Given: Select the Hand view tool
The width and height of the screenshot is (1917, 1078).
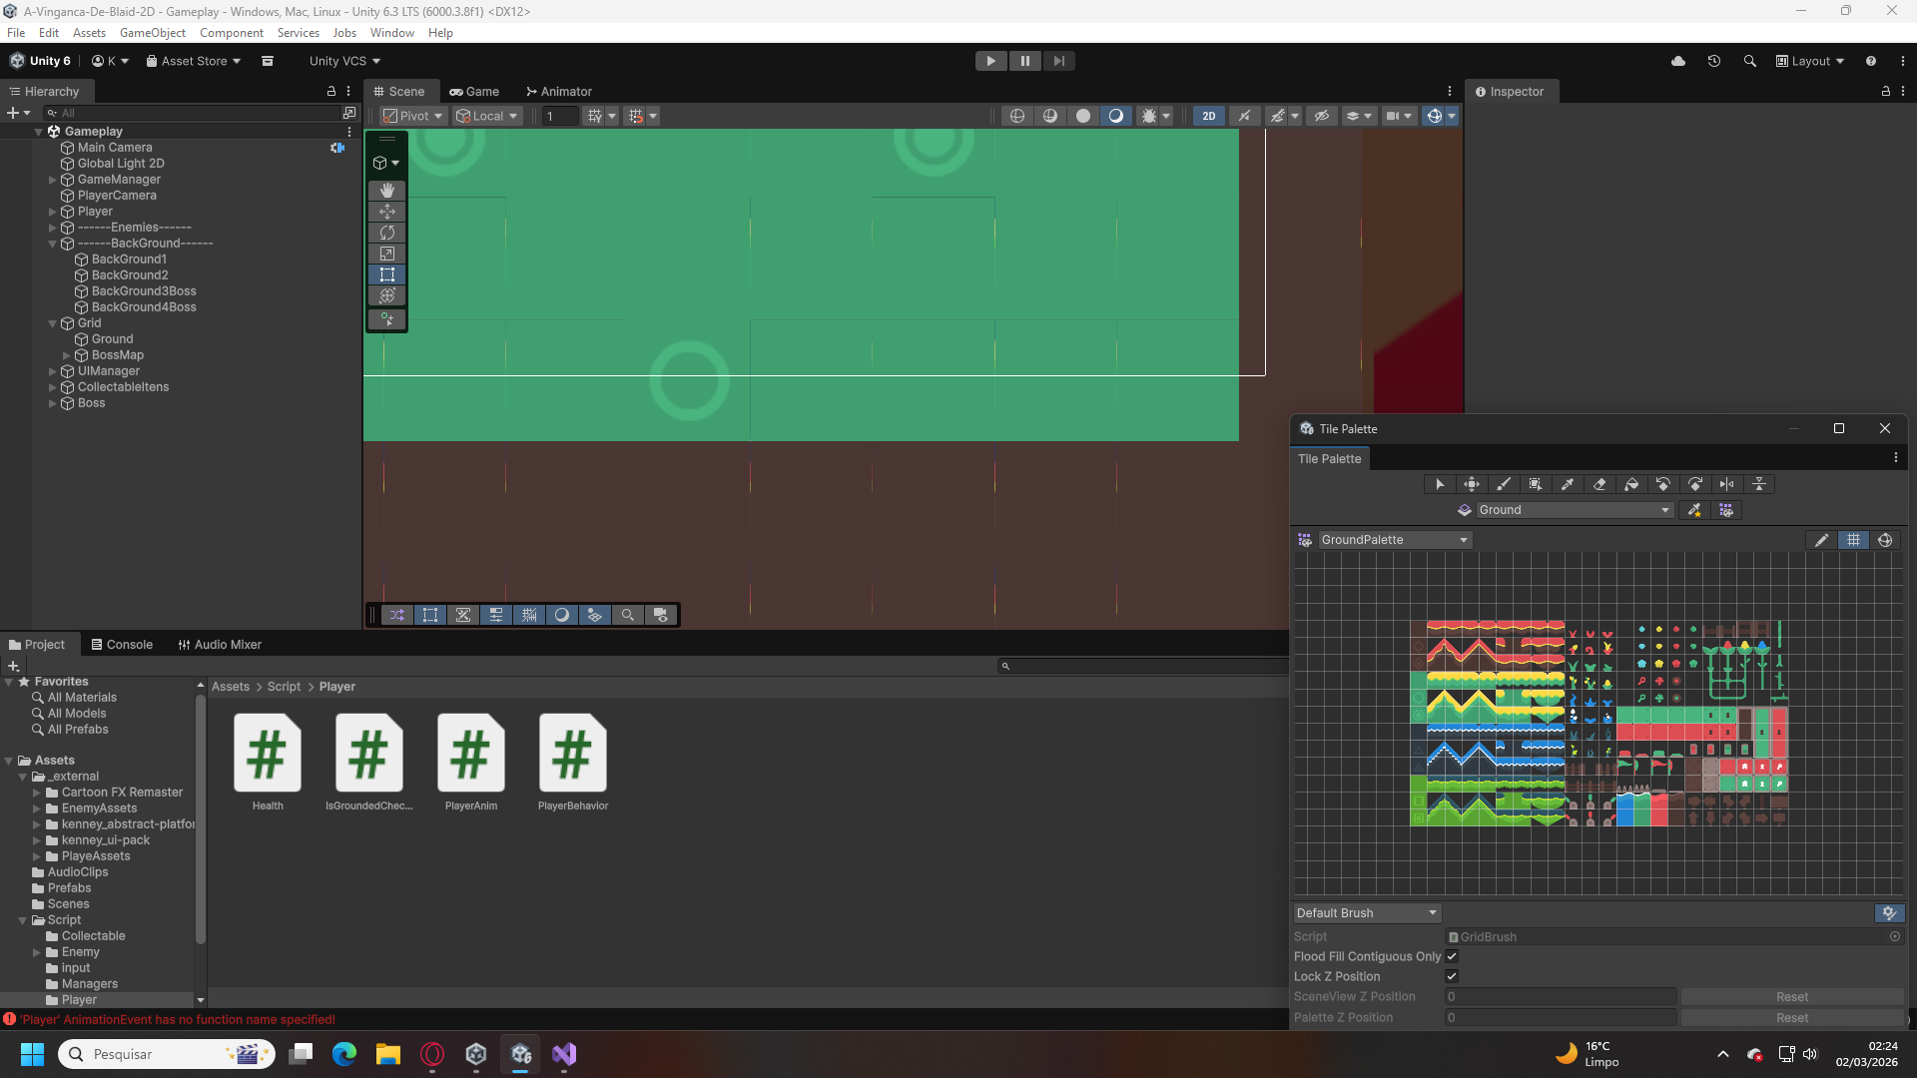Looking at the screenshot, I should [x=387, y=191].
